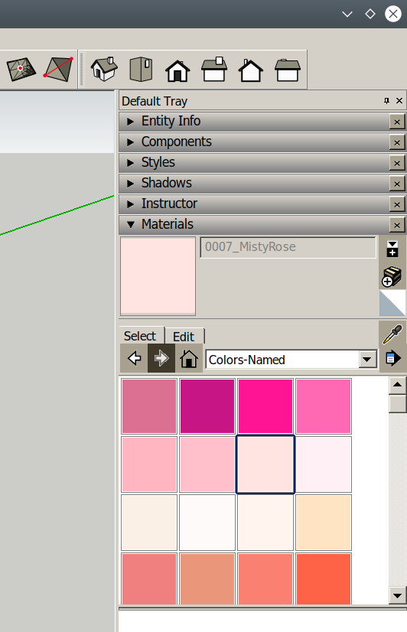Pick the pale violet red swatch

click(x=149, y=406)
